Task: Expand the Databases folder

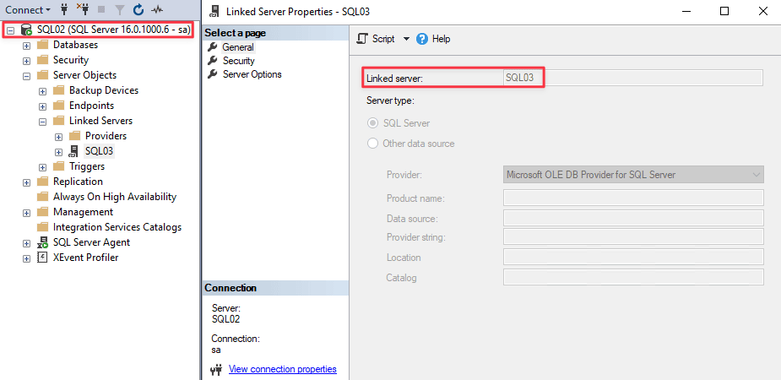Action: click(26, 45)
